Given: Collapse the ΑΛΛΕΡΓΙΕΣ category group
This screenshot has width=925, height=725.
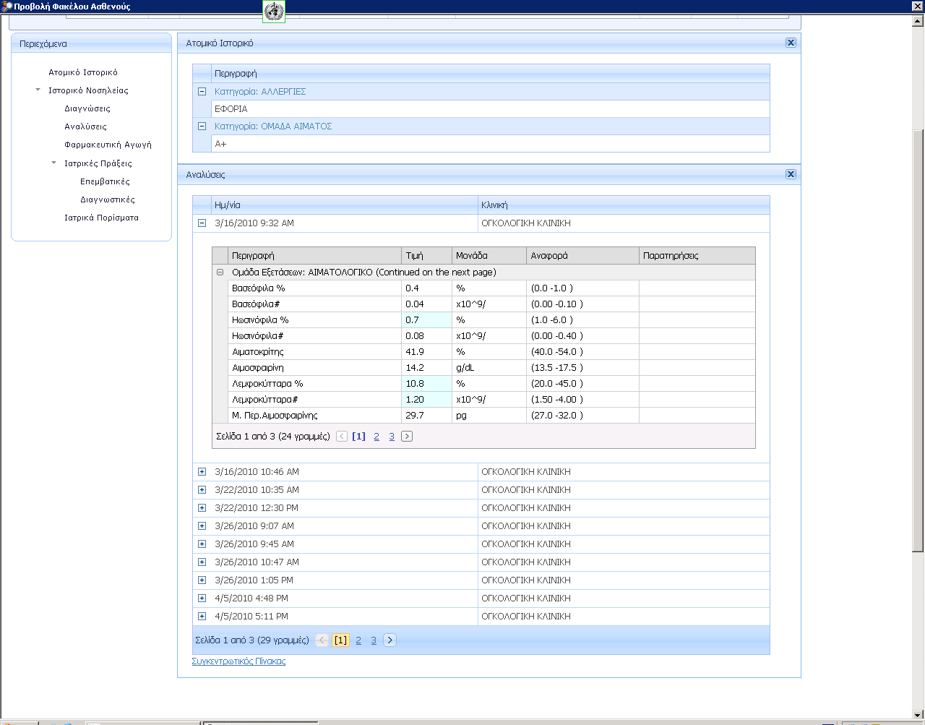Looking at the screenshot, I should pyautogui.click(x=202, y=92).
